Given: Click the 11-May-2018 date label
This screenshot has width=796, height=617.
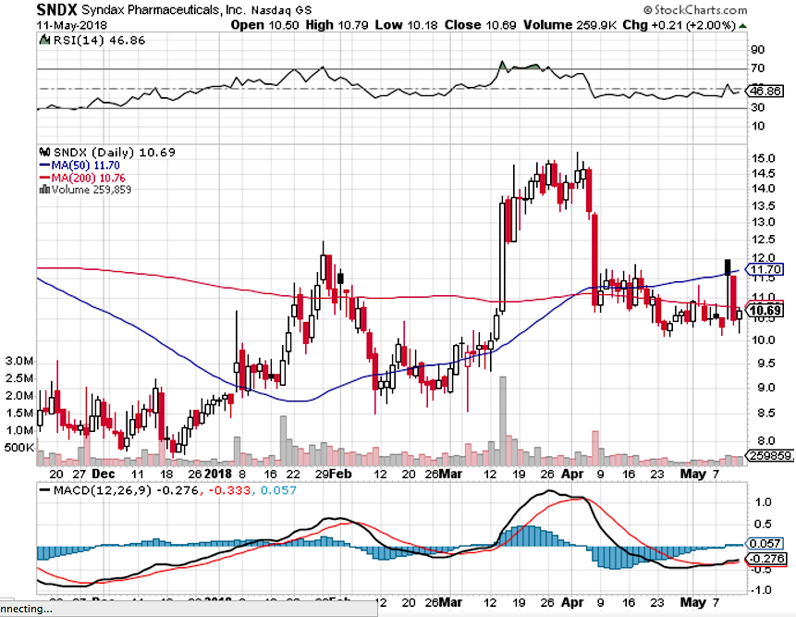Looking at the screenshot, I should click(x=71, y=25).
